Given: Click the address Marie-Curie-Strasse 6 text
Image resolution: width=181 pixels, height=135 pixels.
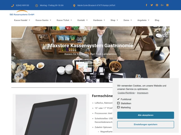Looking at the screenshot, I should [96, 5].
